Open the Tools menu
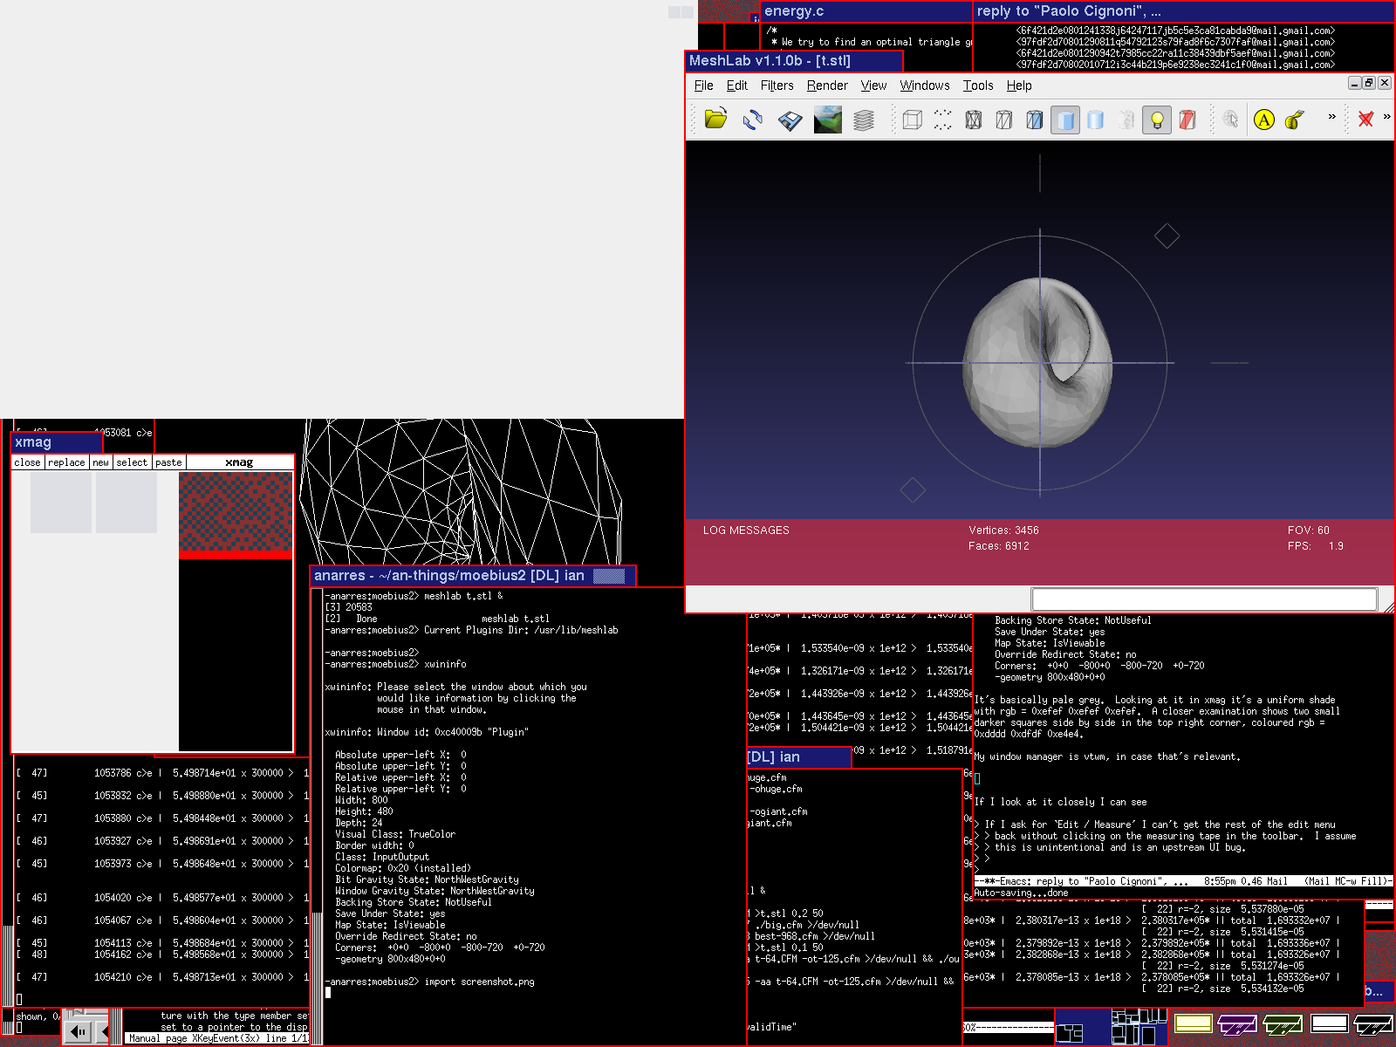1396x1047 pixels. coord(978,86)
